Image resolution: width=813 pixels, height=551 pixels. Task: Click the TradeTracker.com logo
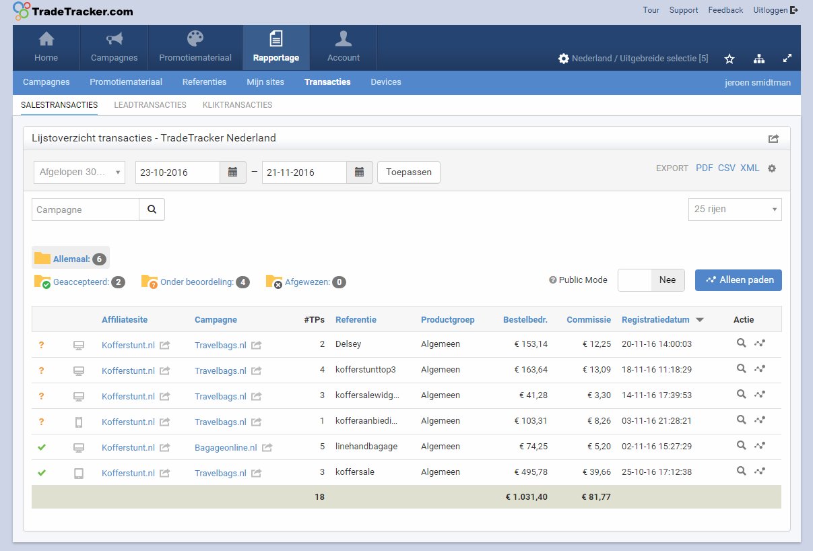coord(73,11)
